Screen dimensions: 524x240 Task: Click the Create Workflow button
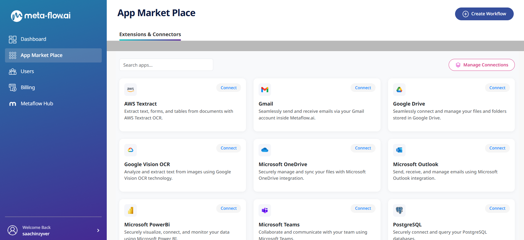pyautogui.click(x=484, y=14)
